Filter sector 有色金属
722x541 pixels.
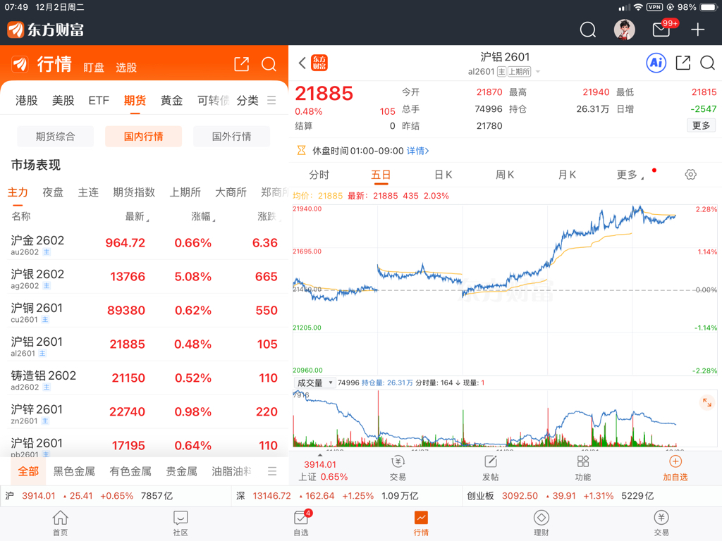tap(130, 471)
